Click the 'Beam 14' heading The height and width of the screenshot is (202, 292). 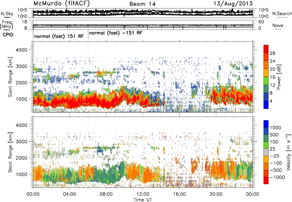click(142, 4)
